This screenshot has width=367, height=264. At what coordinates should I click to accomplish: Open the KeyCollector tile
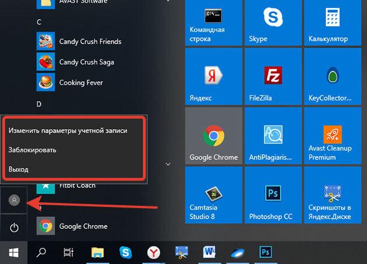tap(333, 76)
